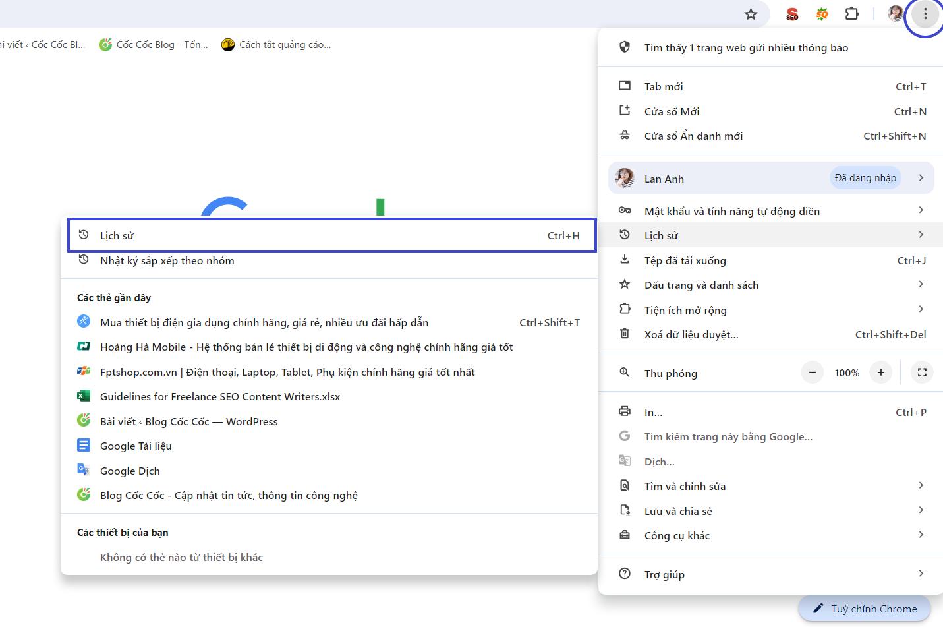Open the red SEO extension icon
943x627 pixels.
792,14
